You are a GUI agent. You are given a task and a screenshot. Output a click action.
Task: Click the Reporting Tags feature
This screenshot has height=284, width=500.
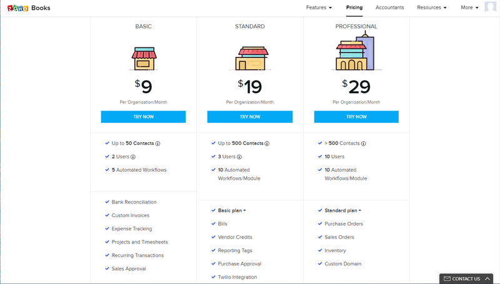click(x=235, y=251)
